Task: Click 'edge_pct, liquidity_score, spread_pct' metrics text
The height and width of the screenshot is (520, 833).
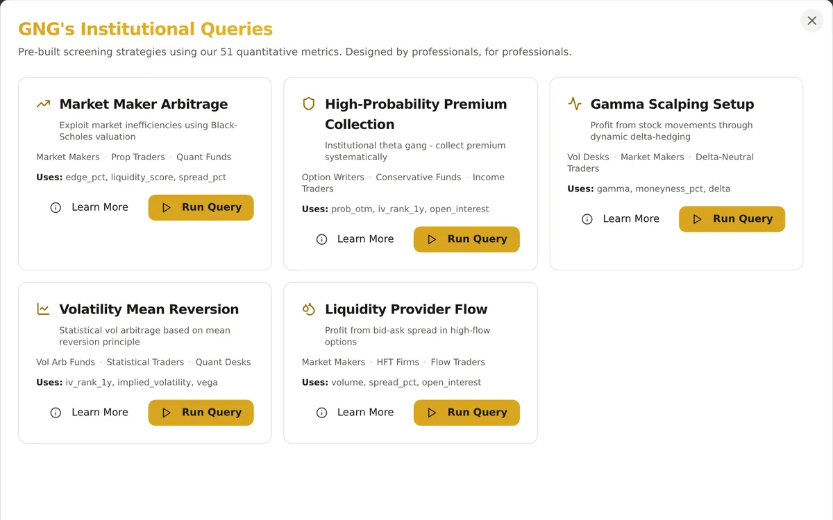Action: 146,177
